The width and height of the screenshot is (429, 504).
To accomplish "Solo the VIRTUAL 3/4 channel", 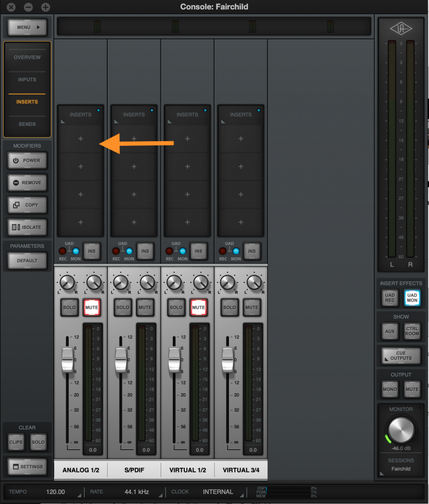I will [x=229, y=307].
